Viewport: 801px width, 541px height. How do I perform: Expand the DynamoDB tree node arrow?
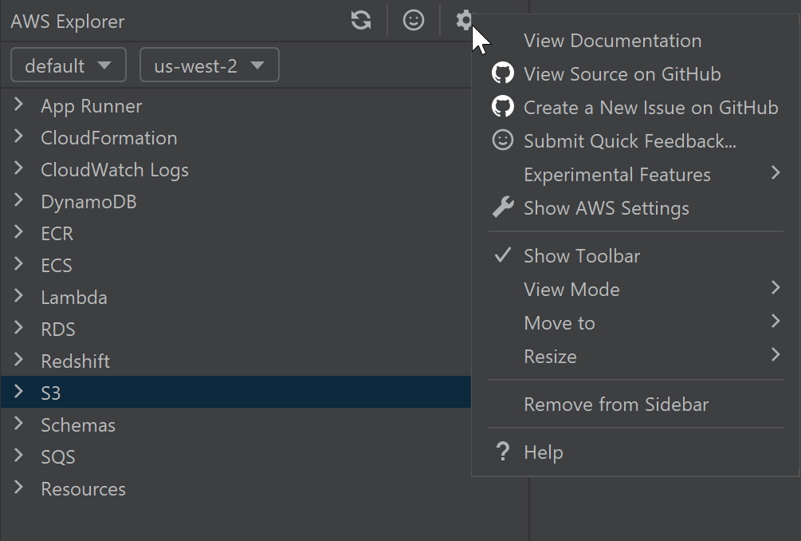click(x=19, y=201)
